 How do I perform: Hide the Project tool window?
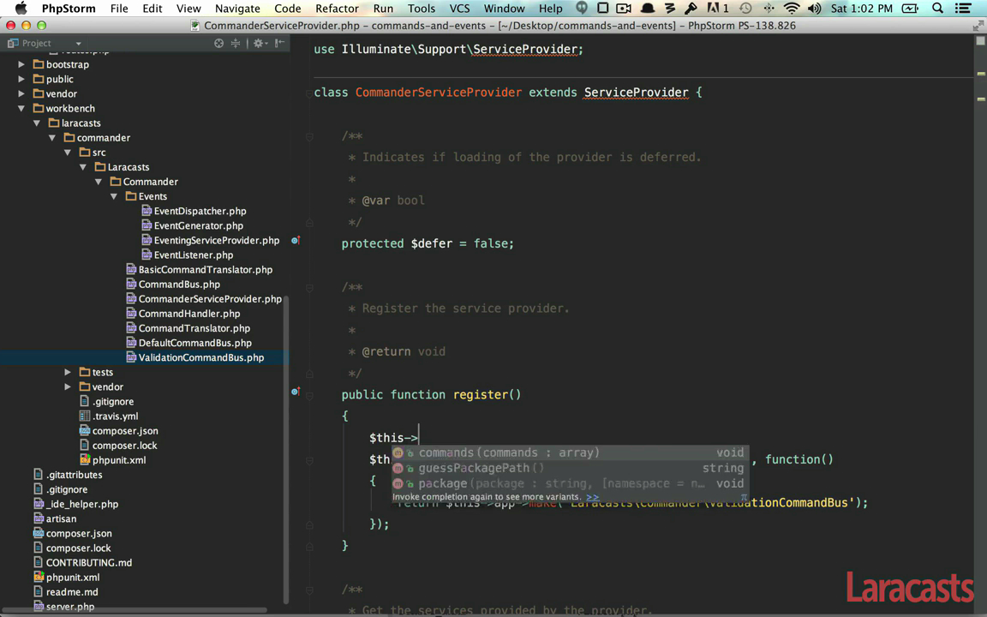pyautogui.click(x=279, y=43)
